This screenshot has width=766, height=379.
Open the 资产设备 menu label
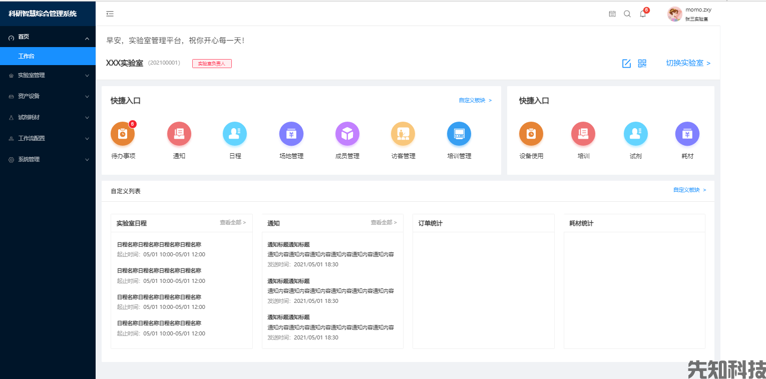pyautogui.click(x=29, y=96)
